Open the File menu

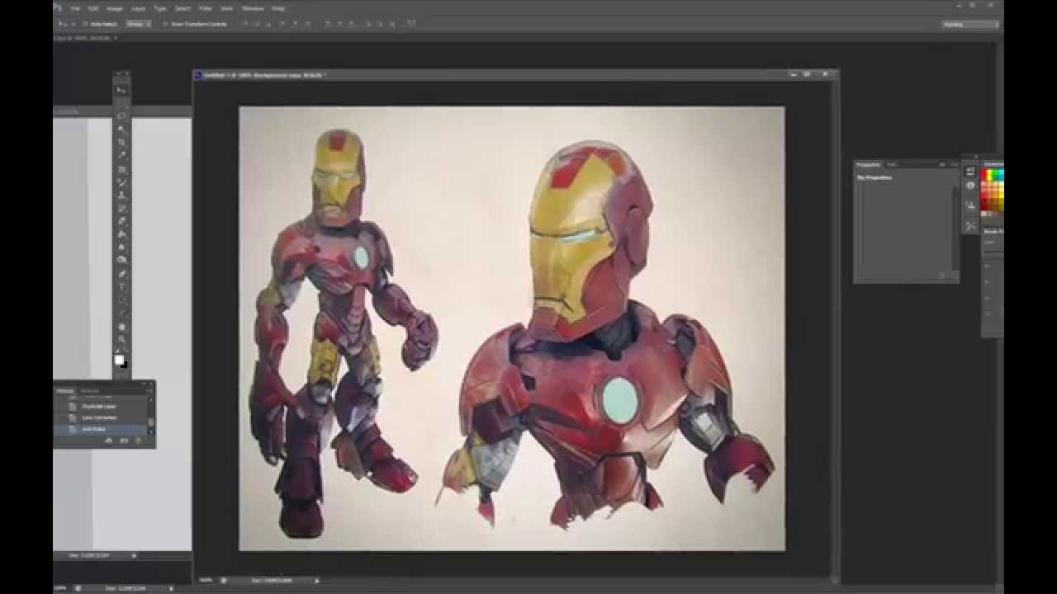[x=75, y=8]
